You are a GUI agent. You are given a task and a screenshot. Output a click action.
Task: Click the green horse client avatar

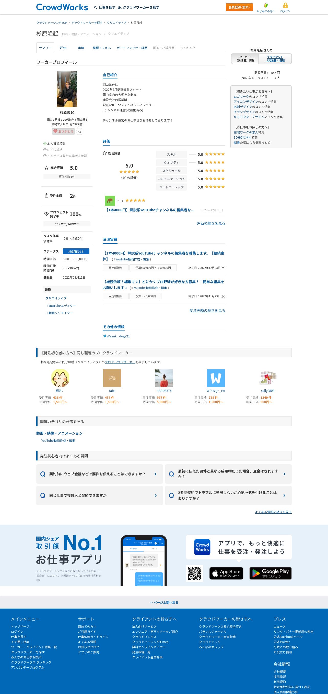point(110,201)
